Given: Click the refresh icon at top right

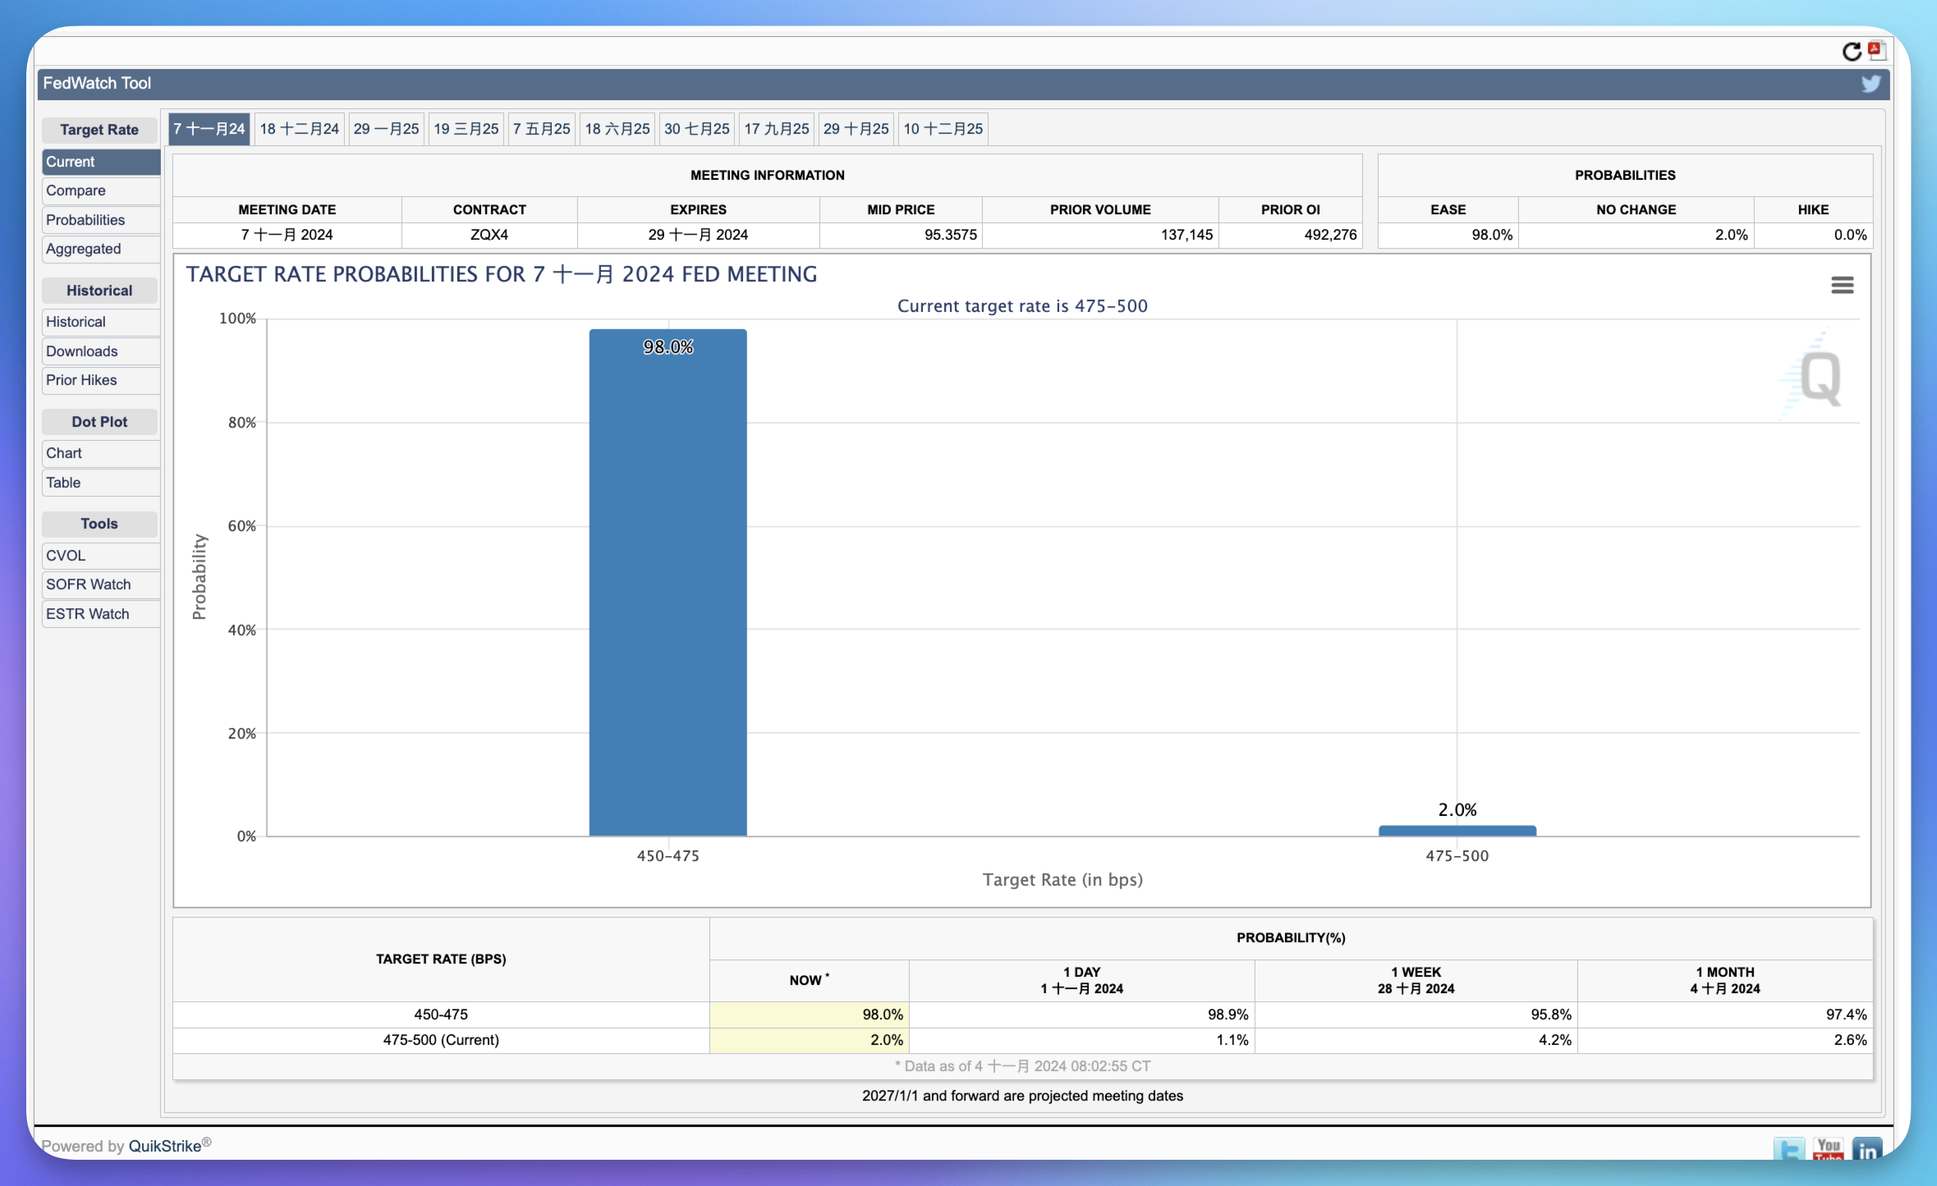Looking at the screenshot, I should coord(1852,52).
